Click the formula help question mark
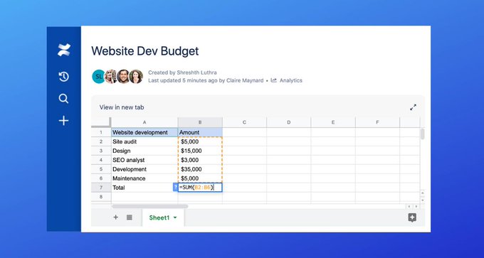 coord(175,188)
